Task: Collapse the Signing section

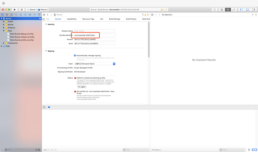Action: tap(46, 51)
